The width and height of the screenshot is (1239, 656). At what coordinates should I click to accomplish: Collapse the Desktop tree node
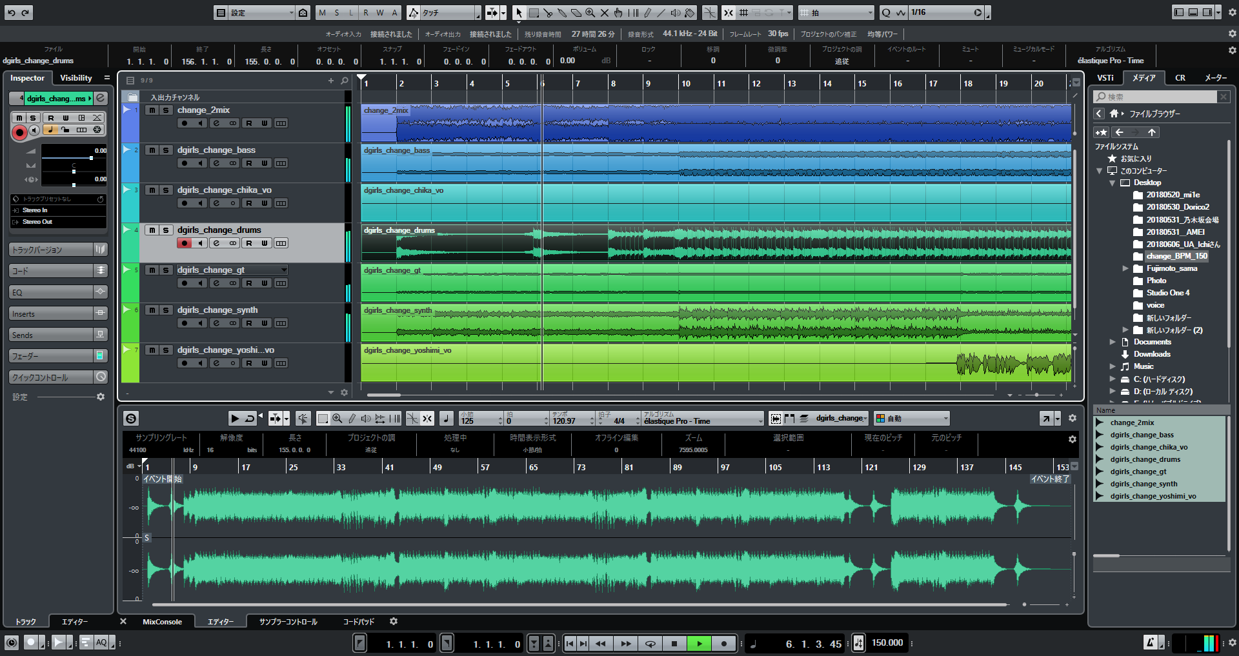pos(1113,183)
